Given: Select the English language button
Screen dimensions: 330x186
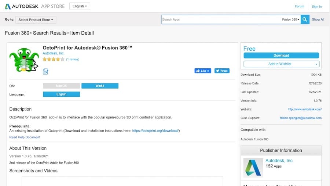Looking at the screenshot, I should (x=61, y=94).
